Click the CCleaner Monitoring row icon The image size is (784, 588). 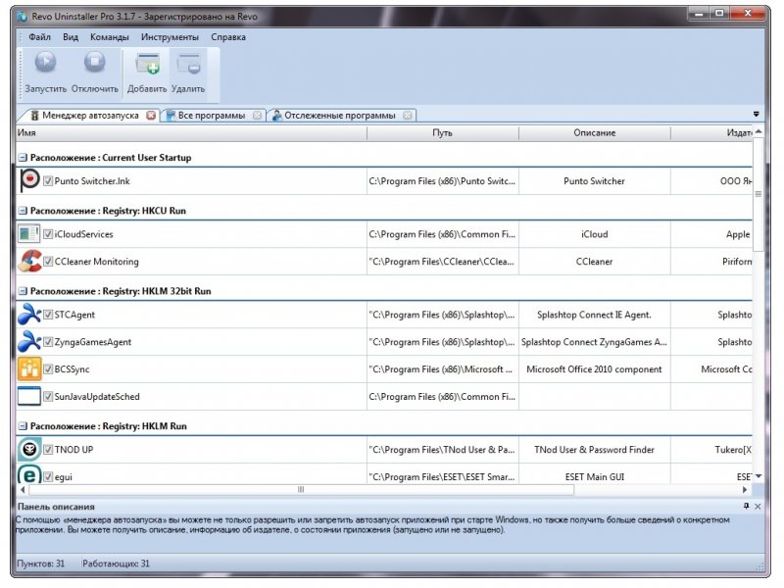coord(29,261)
